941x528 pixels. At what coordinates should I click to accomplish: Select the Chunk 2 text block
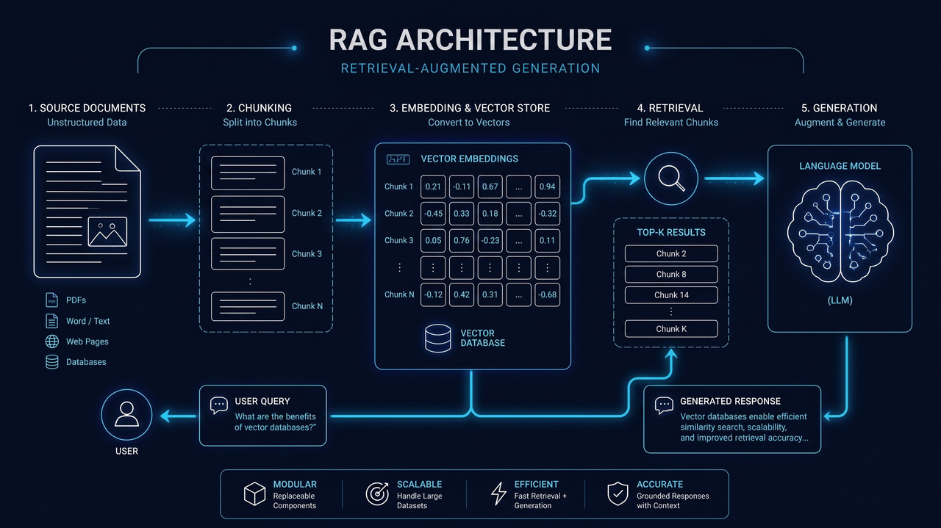pyautogui.click(x=248, y=213)
